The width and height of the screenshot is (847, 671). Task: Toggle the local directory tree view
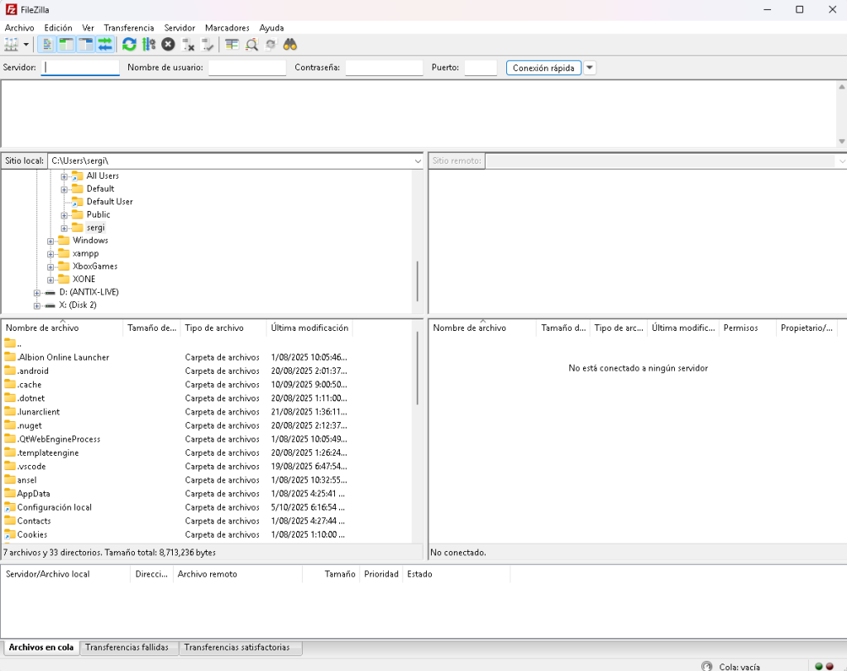click(x=66, y=44)
